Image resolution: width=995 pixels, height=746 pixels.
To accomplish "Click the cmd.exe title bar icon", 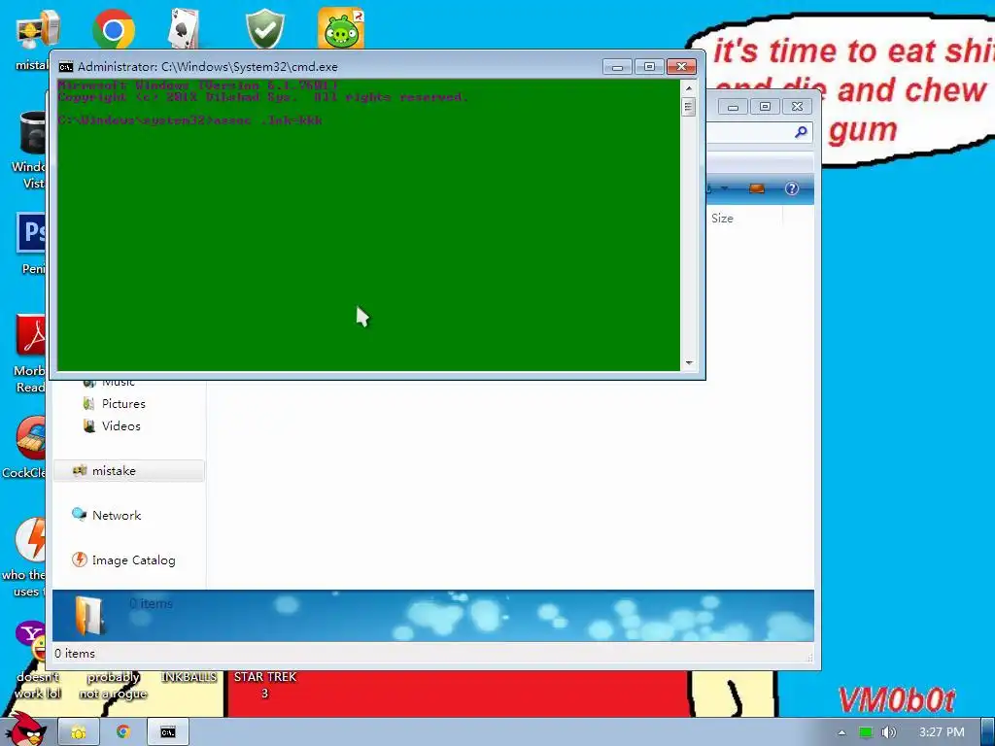I will pos(65,67).
